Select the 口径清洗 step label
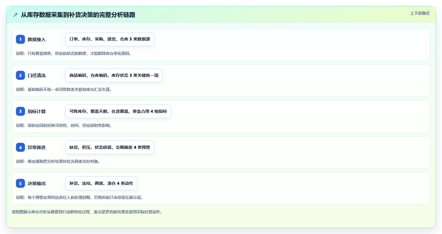The width and height of the screenshot is (442, 234). 37,75
